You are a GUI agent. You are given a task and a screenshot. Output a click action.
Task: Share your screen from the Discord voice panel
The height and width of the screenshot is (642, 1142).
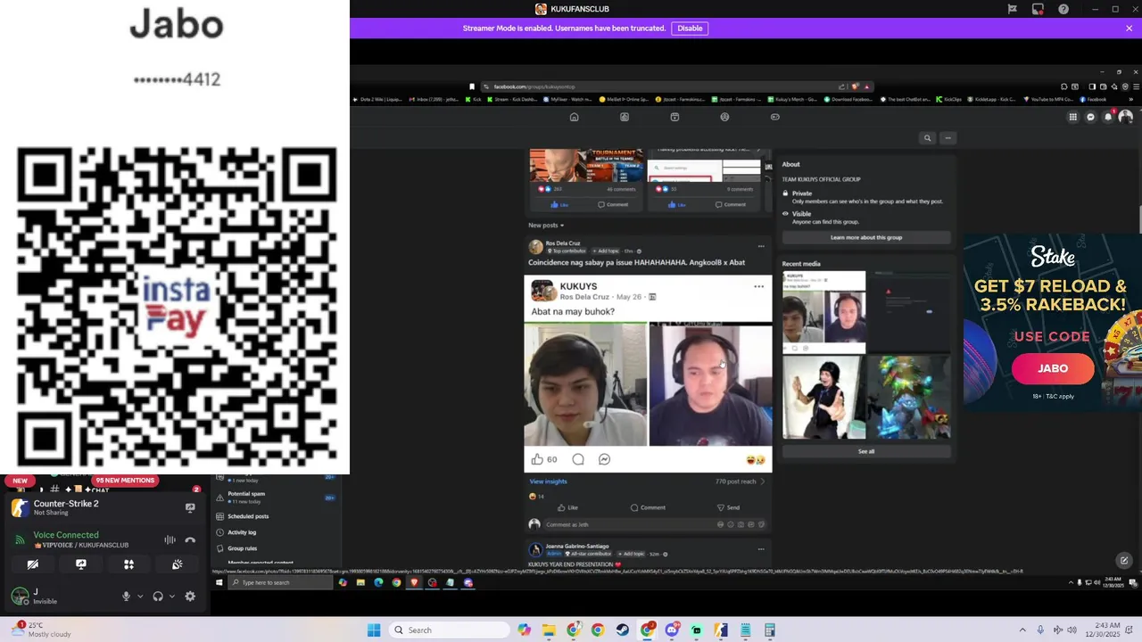(81, 564)
